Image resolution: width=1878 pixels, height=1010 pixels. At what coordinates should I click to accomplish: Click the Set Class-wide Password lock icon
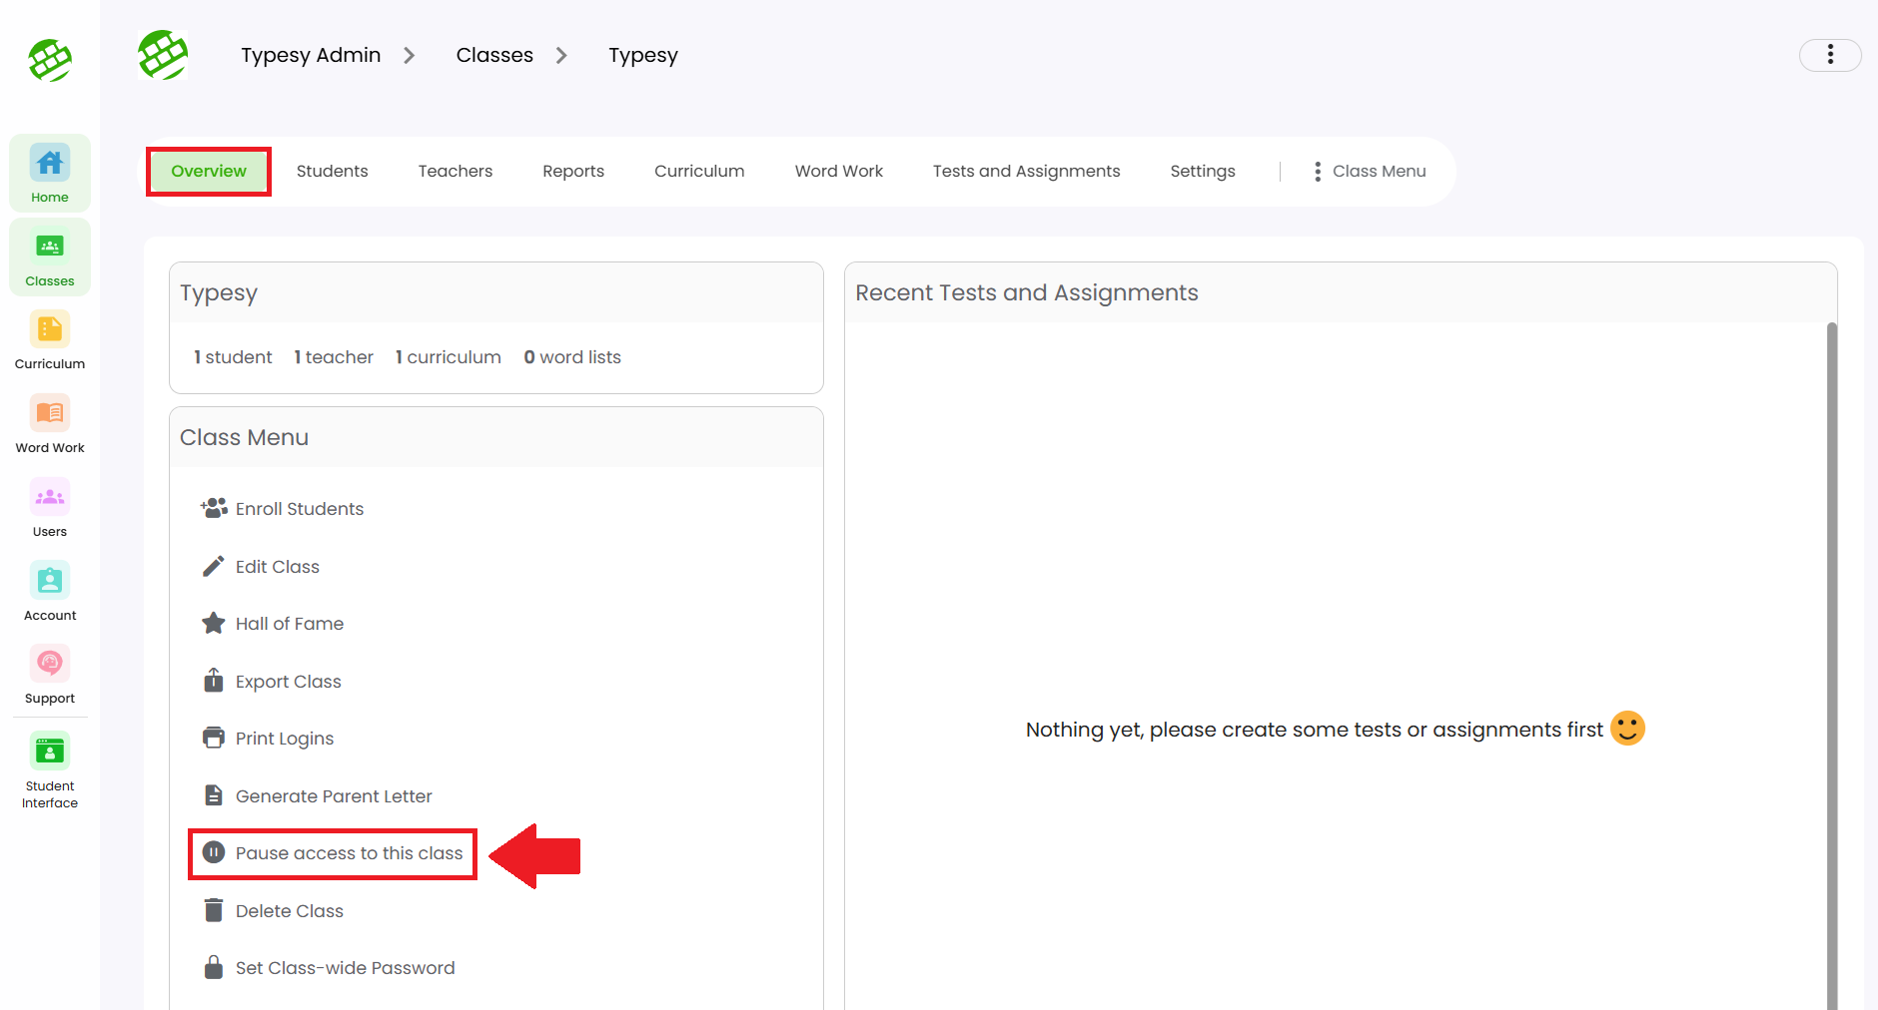coord(214,967)
